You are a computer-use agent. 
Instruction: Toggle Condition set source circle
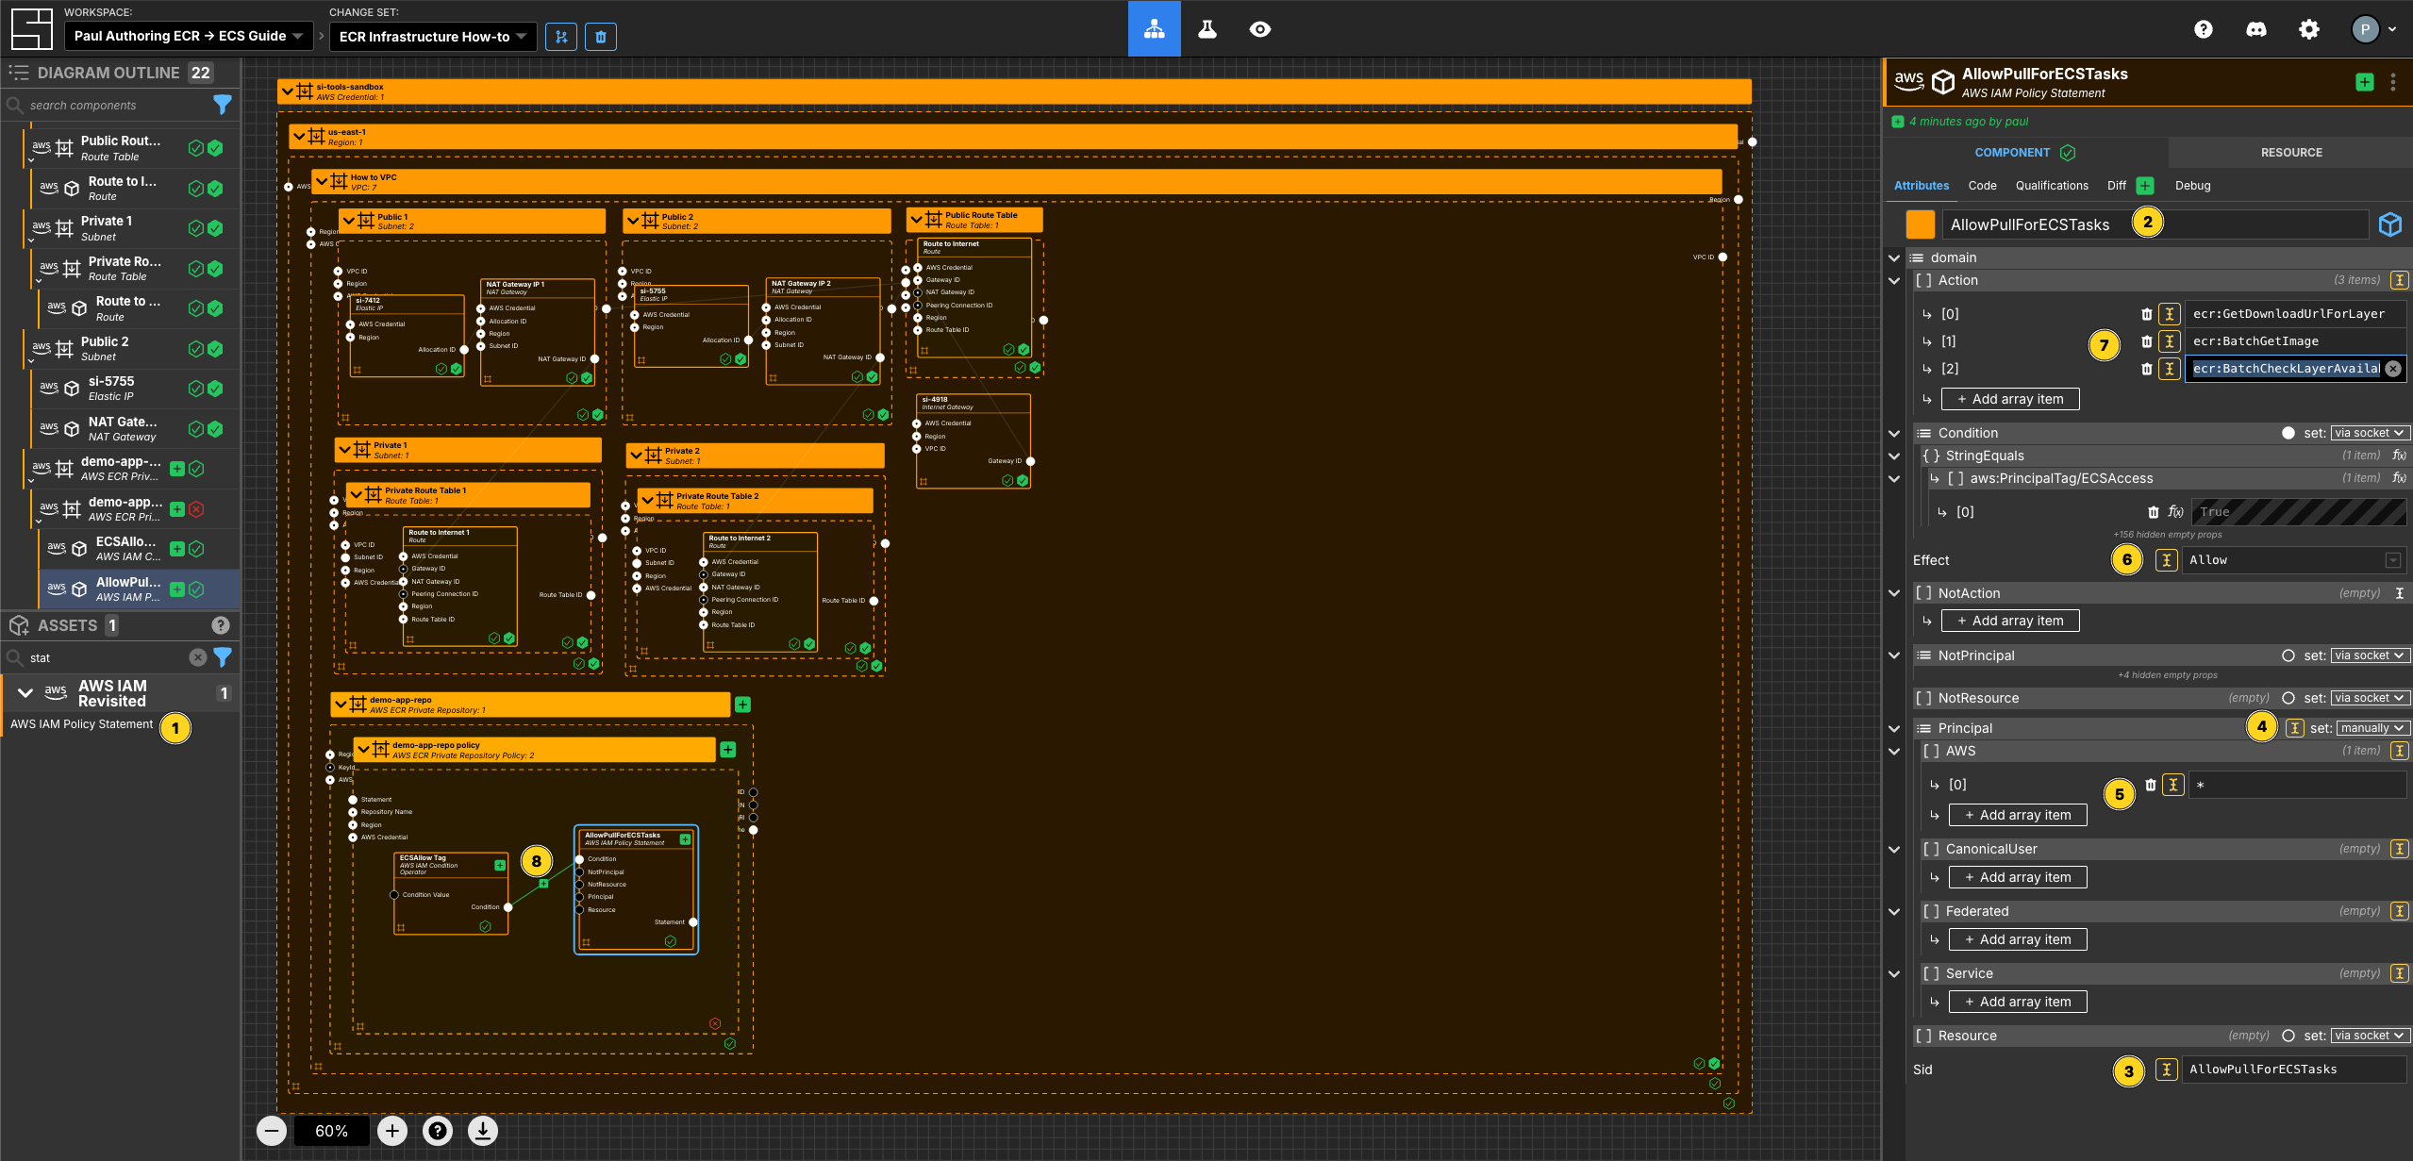click(x=2288, y=433)
